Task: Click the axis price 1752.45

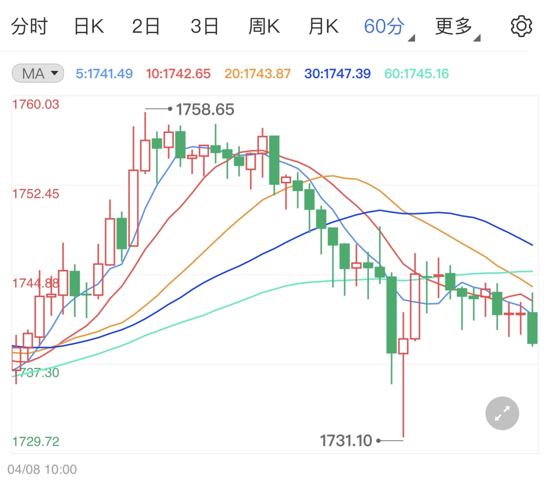Action: click(36, 194)
